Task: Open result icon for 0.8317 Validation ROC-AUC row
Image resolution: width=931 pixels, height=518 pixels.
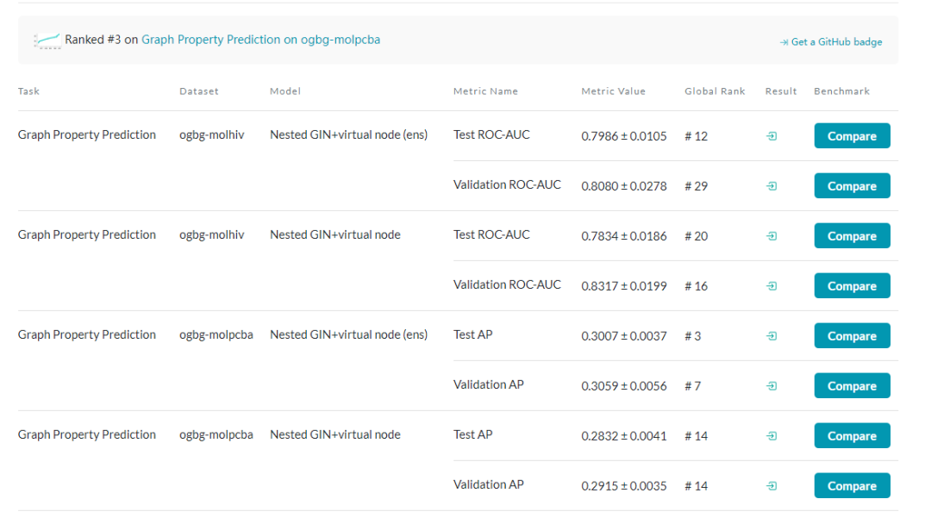Action: coord(772,286)
